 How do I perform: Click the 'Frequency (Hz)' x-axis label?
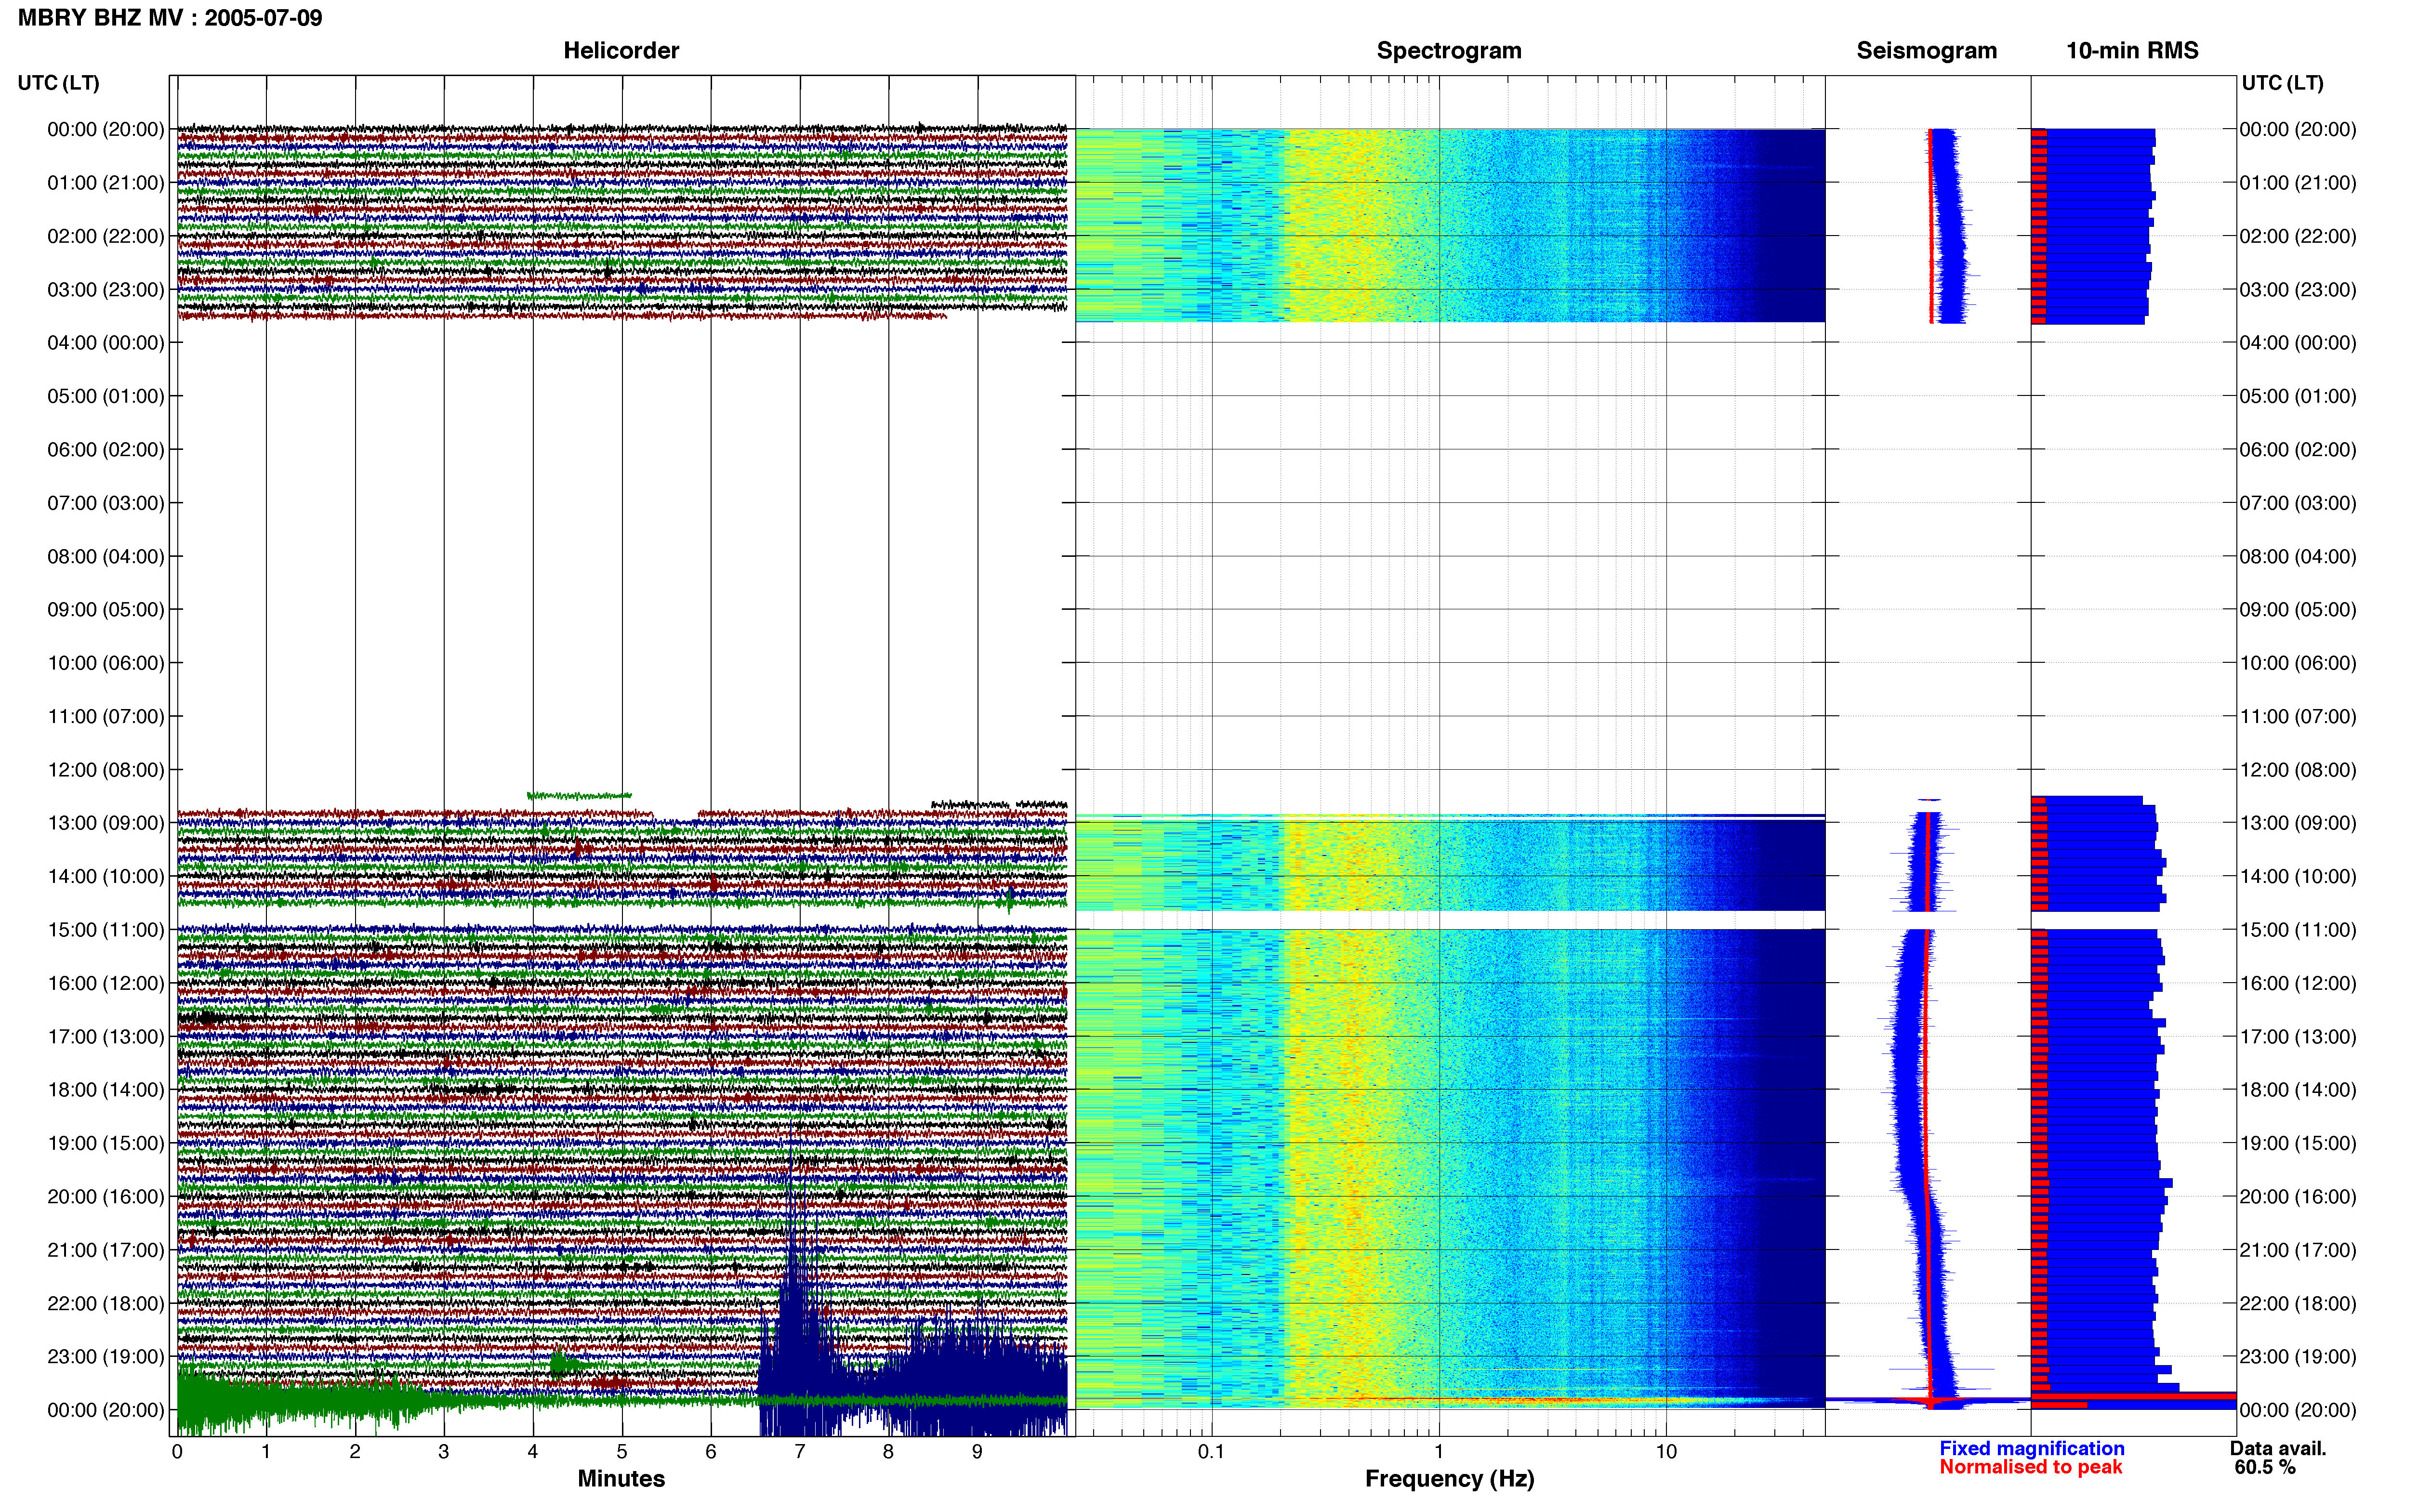(1449, 1479)
